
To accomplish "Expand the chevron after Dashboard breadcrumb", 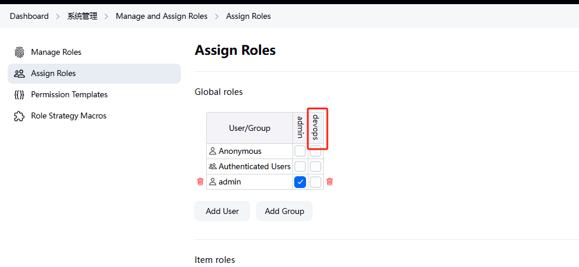I will point(58,17).
